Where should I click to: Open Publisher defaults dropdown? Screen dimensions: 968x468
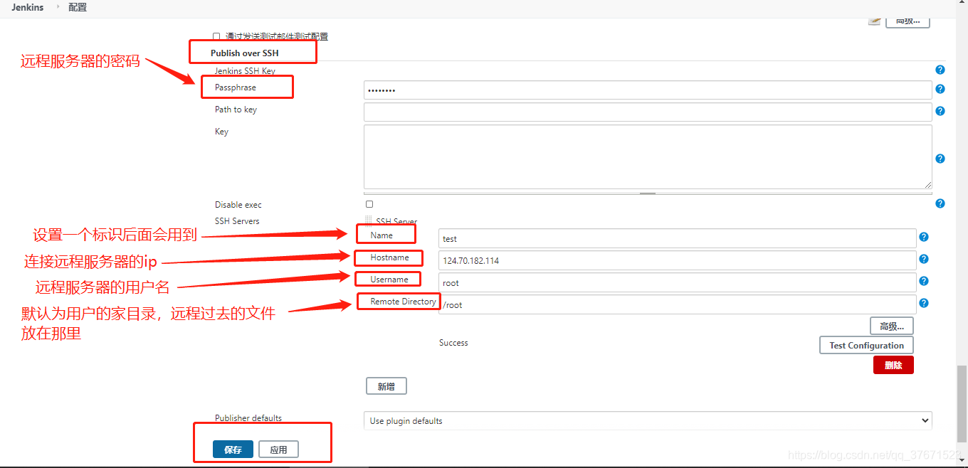pyautogui.click(x=648, y=420)
